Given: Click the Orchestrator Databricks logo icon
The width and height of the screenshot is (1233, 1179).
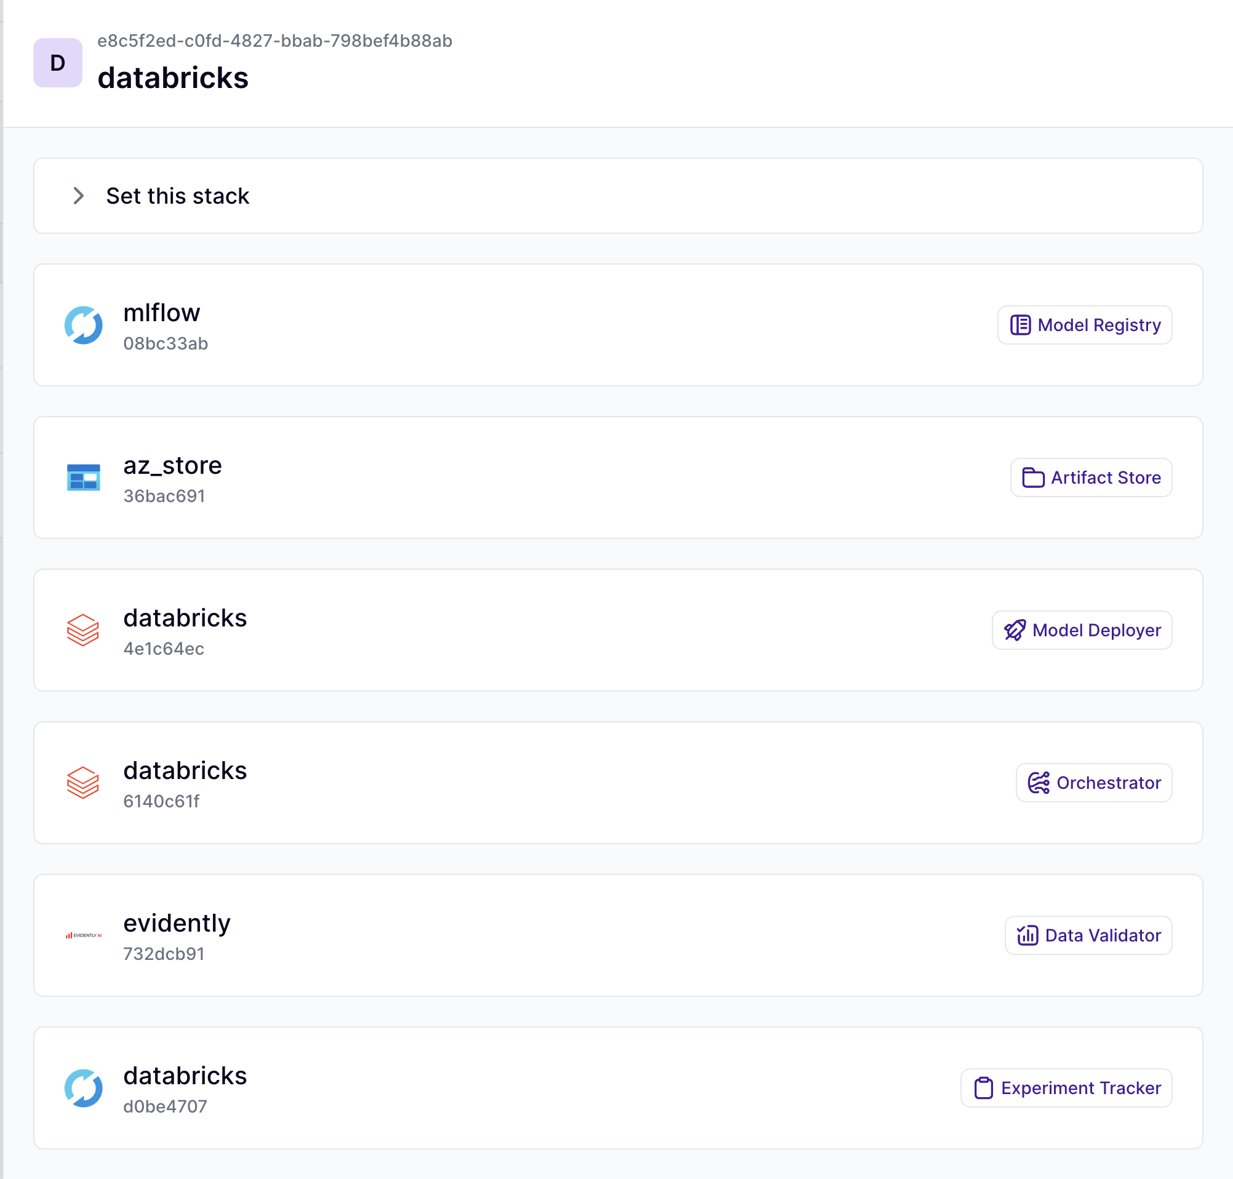Looking at the screenshot, I should point(84,783).
